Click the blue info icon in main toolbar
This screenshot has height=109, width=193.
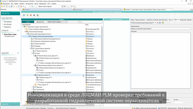pyautogui.click(x=11, y=6)
